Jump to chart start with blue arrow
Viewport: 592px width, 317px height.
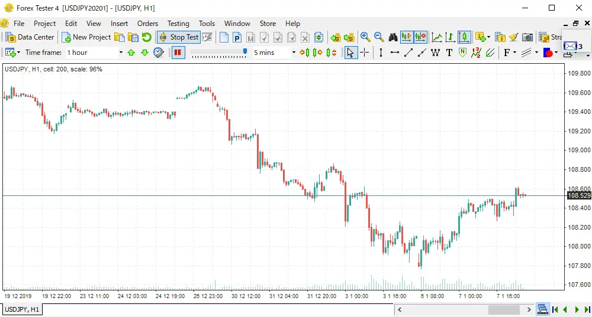[555, 309]
